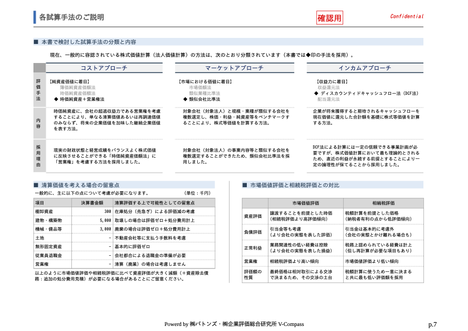Click the 正常利益 row label
The height and width of the screenshot is (331, 468).
pyautogui.click(x=253, y=248)
